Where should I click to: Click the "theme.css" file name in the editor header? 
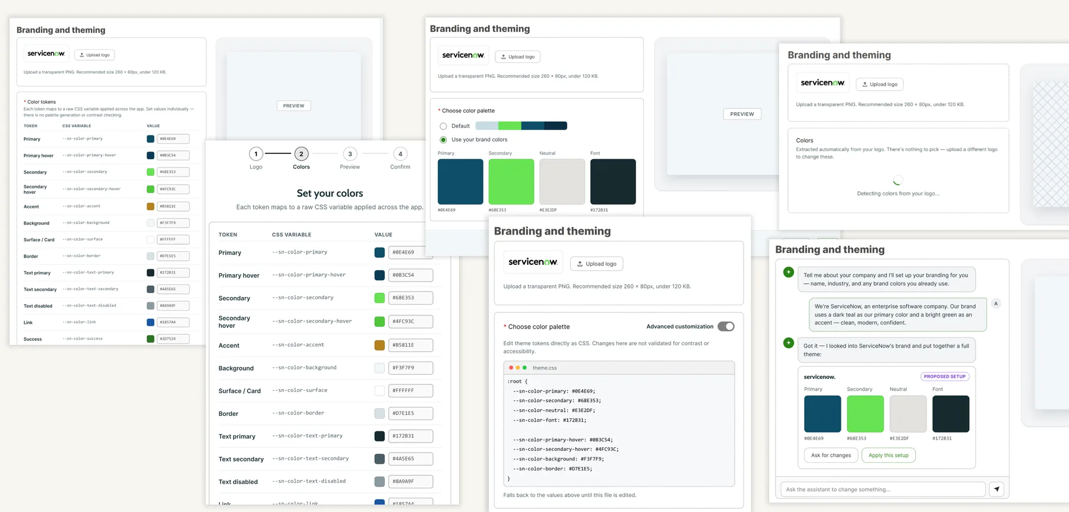(x=545, y=368)
